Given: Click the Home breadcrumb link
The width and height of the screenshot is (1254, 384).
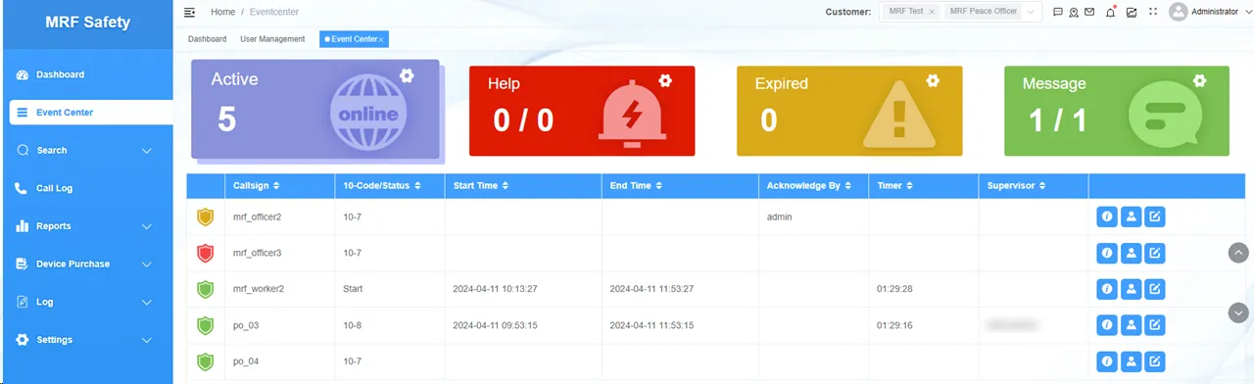Looking at the screenshot, I should click(222, 12).
